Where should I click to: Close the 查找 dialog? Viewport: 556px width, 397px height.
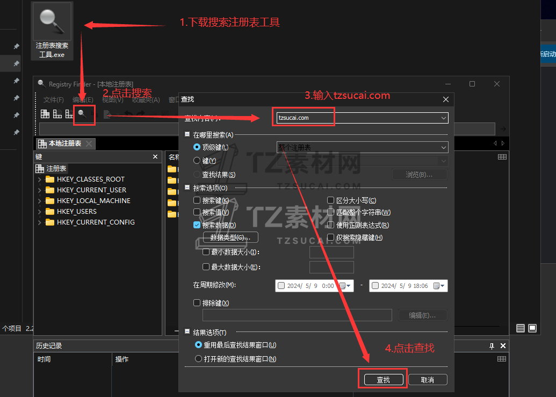point(446,99)
